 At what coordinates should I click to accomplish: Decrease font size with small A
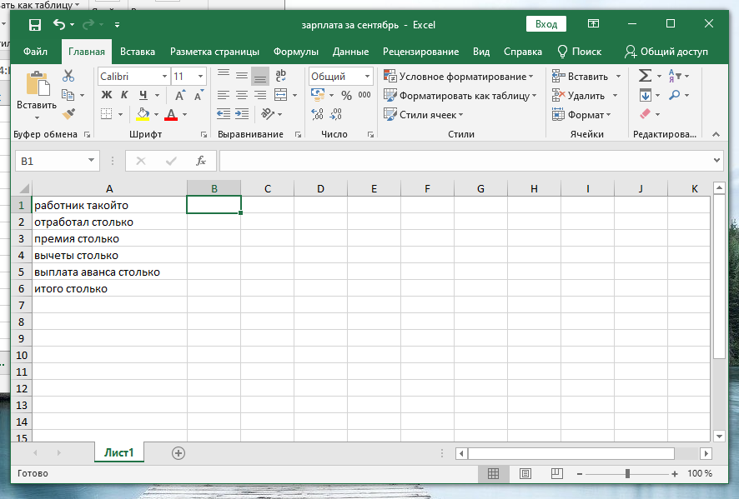pos(199,96)
